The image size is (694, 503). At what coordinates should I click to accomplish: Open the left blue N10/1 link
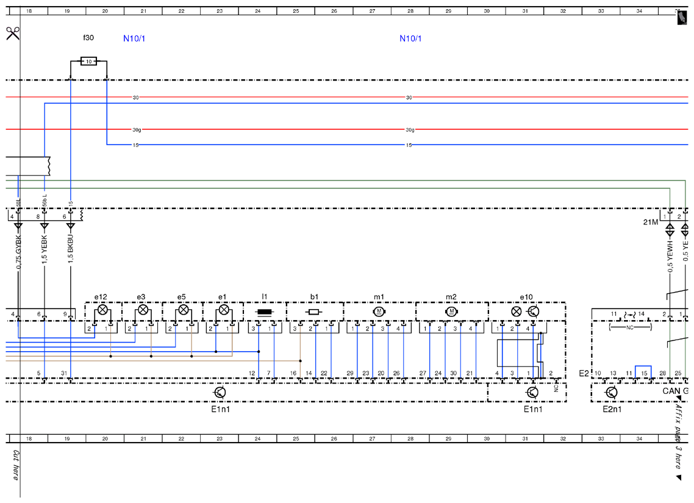pos(134,38)
